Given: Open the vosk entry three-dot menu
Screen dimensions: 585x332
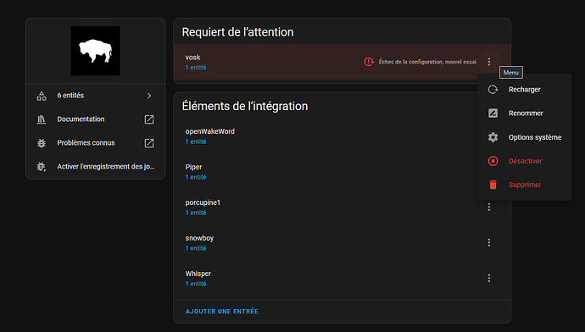Looking at the screenshot, I should (x=488, y=62).
